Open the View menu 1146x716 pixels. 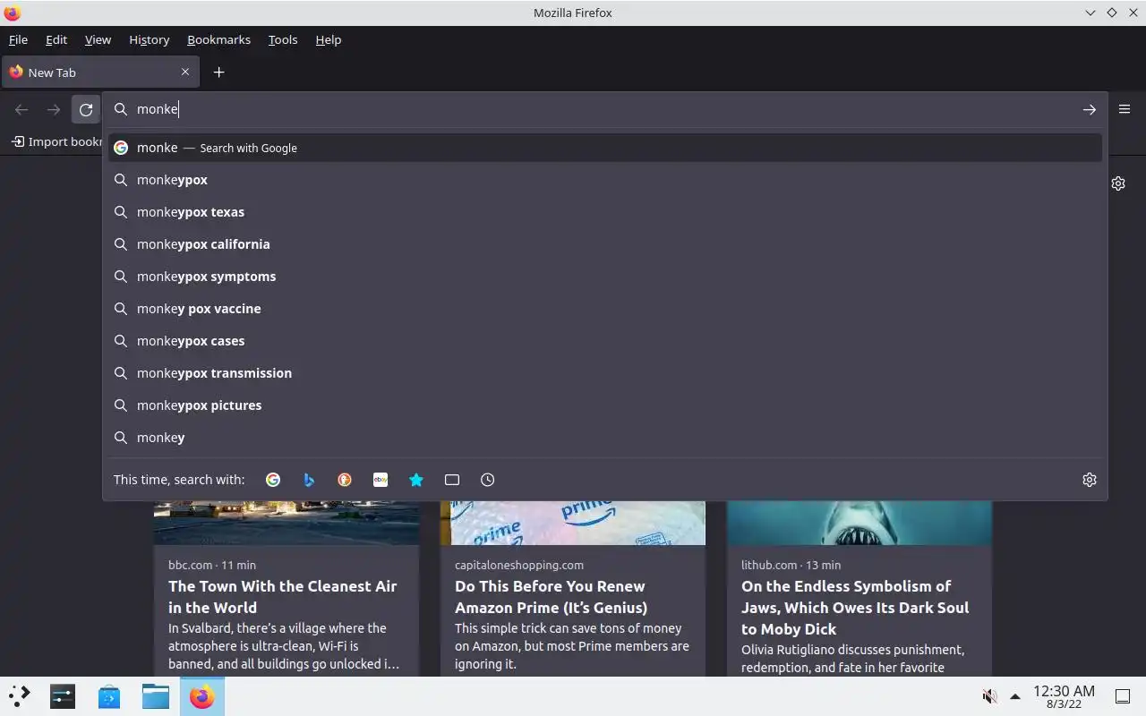coord(98,39)
